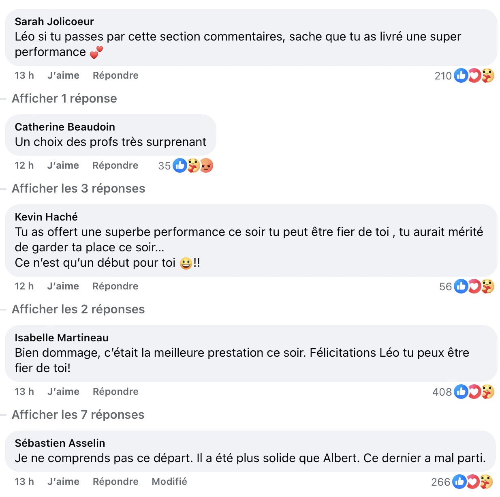Click the love reaction icon beside the 266 count
Image resolution: width=500 pixels, height=497 pixels.
[474, 482]
